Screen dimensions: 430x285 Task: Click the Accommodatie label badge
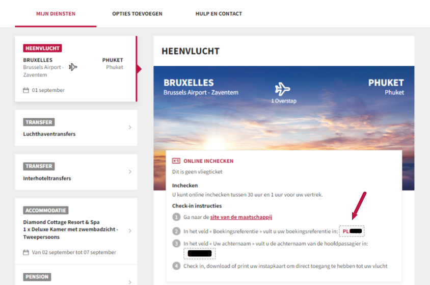coord(46,210)
